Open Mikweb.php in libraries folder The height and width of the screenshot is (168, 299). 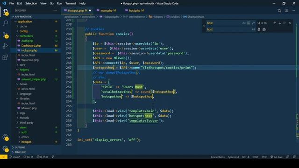pyautogui.click(x=29, y=108)
